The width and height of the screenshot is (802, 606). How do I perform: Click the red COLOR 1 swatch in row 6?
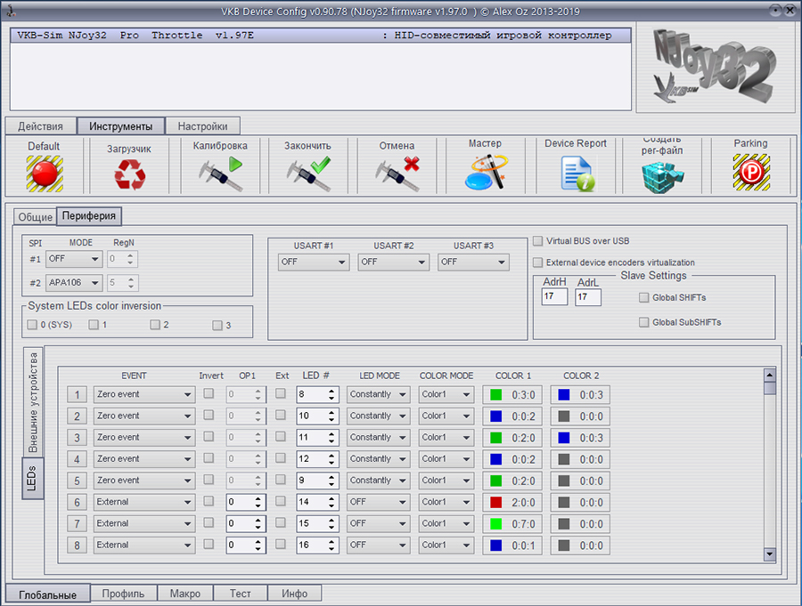click(x=496, y=502)
